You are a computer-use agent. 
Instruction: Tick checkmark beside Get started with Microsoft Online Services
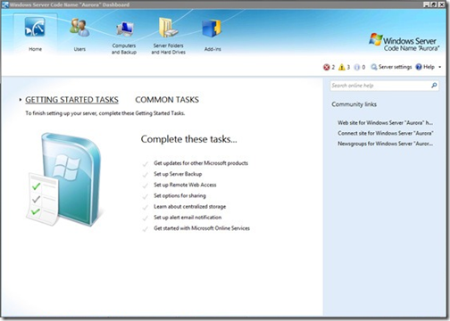point(146,229)
